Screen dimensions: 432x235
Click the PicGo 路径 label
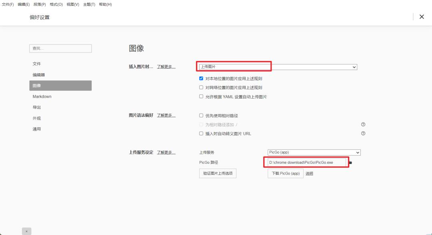point(208,163)
